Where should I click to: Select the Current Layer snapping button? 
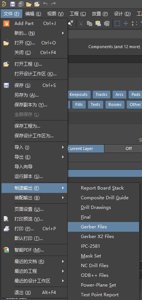86,149
